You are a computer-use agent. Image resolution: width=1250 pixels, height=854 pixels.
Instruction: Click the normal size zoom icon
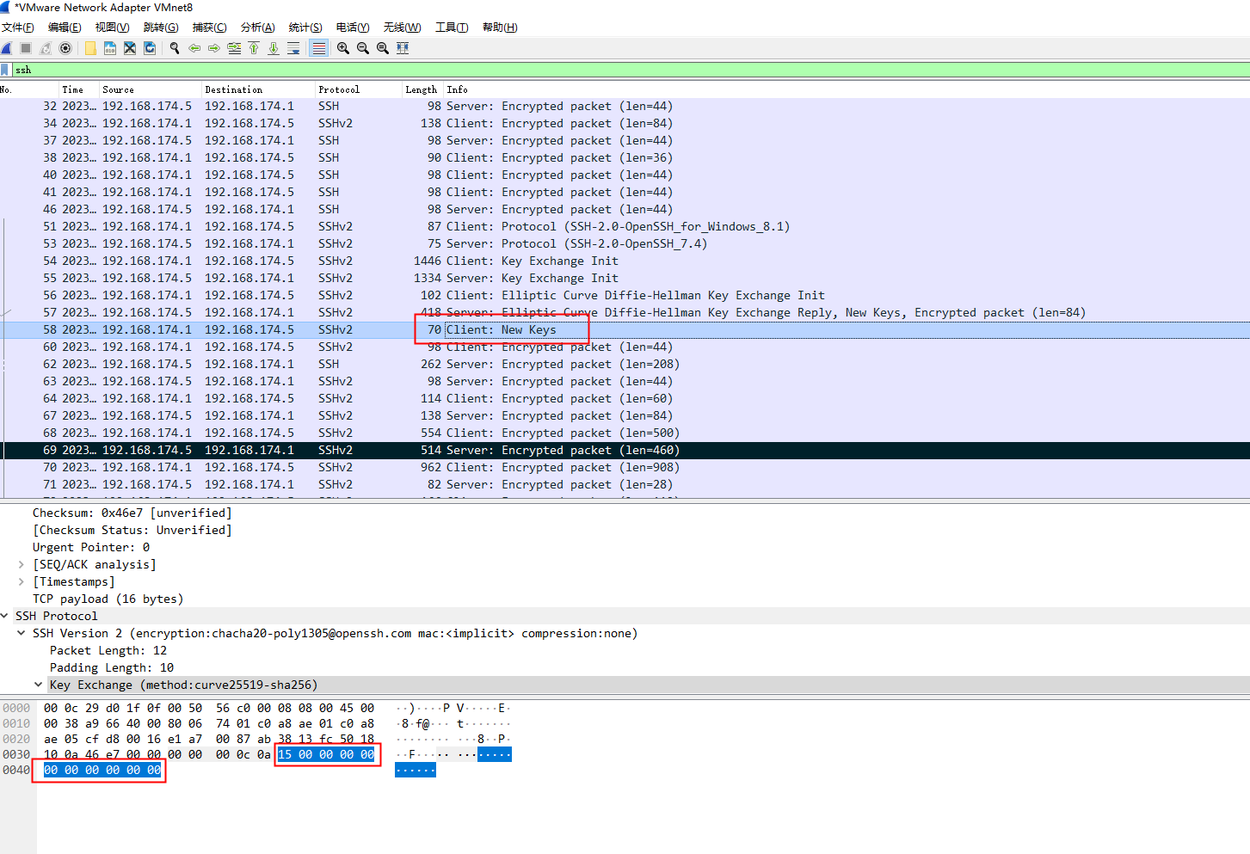tap(383, 48)
